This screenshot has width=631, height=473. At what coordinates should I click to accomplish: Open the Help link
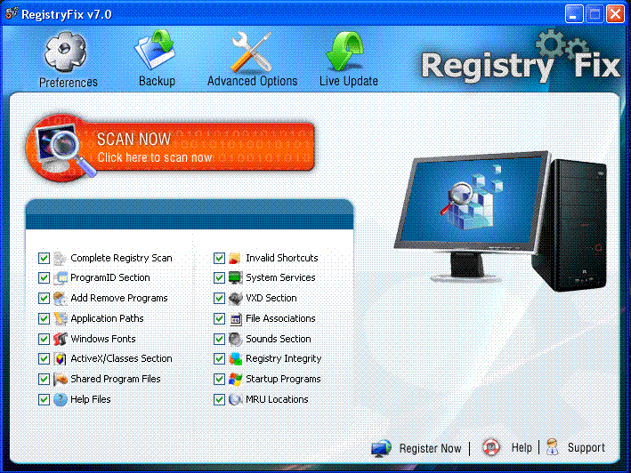(x=522, y=448)
